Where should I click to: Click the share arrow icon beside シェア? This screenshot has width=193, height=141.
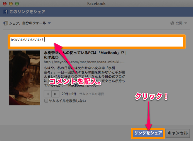pyautogui.click(x=6, y=23)
